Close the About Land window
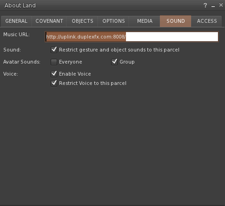The width and height of the screenshot is (225, 206). pos(221,5)
